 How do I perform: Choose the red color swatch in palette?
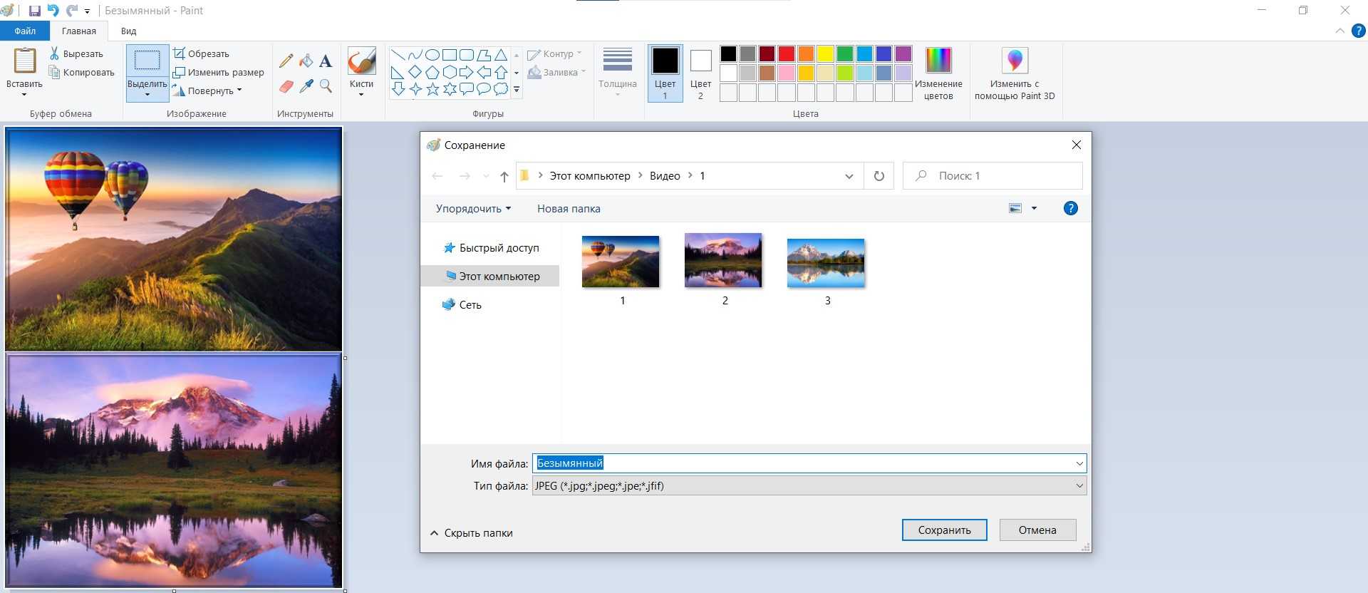pyautogui.click(x=786, y=54)
